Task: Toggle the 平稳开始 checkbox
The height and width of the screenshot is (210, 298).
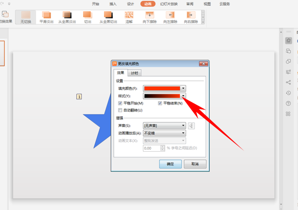Action: tap(120, 103)
